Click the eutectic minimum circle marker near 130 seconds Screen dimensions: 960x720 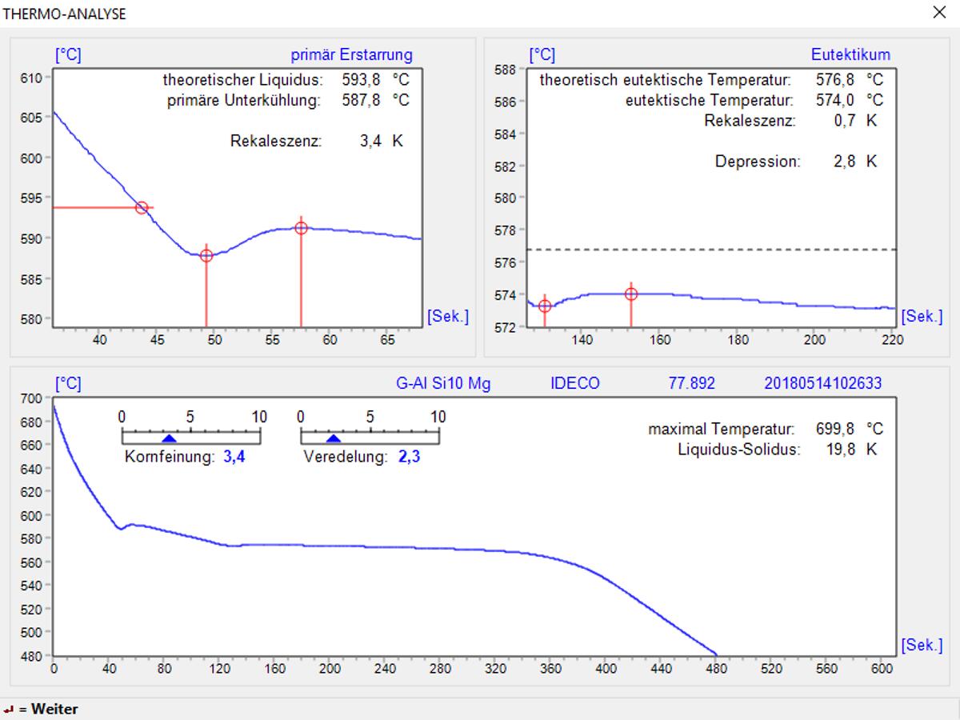545,306
